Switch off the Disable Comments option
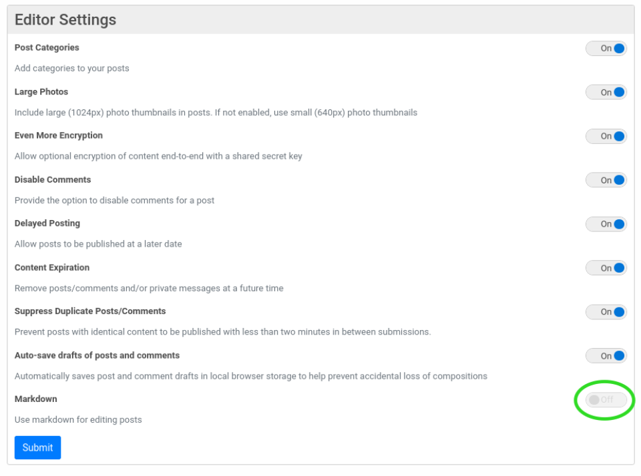The height and width of the screenshot is (476, 641). pyautogui.click(x=606, y=180)
